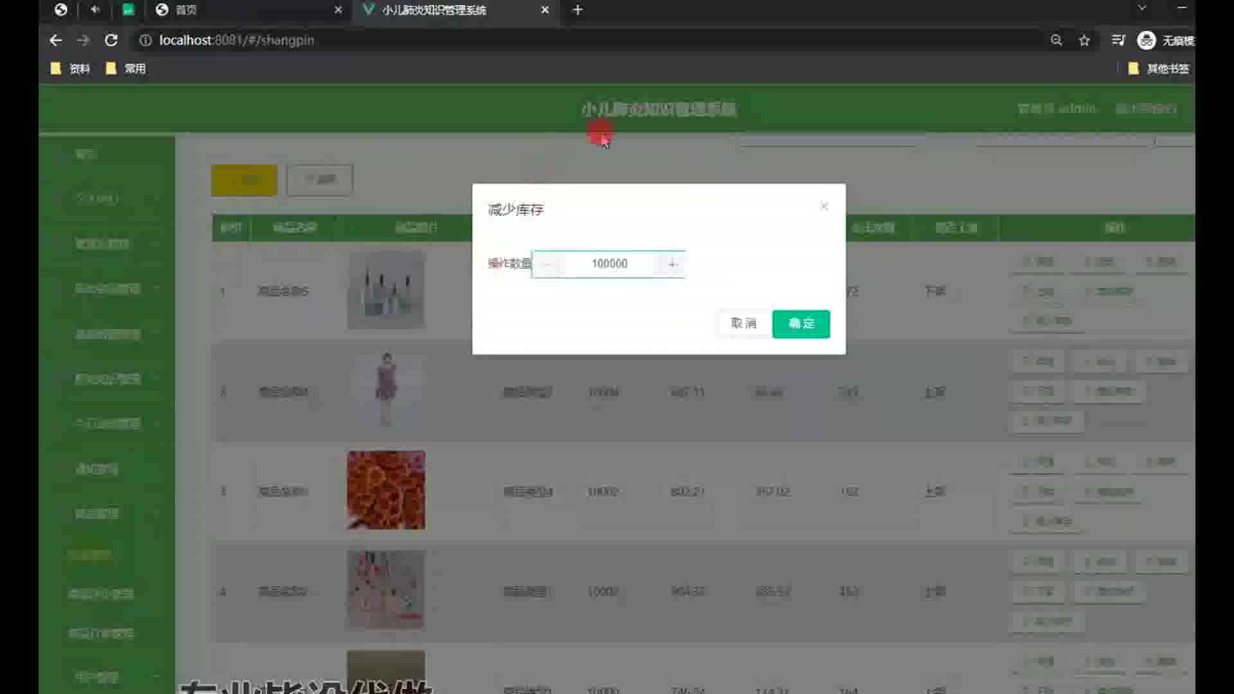Viewport: 1234px width, 694px height.
Task: Click the logout link at the header's right
Action: click(x=1146, y=109)
